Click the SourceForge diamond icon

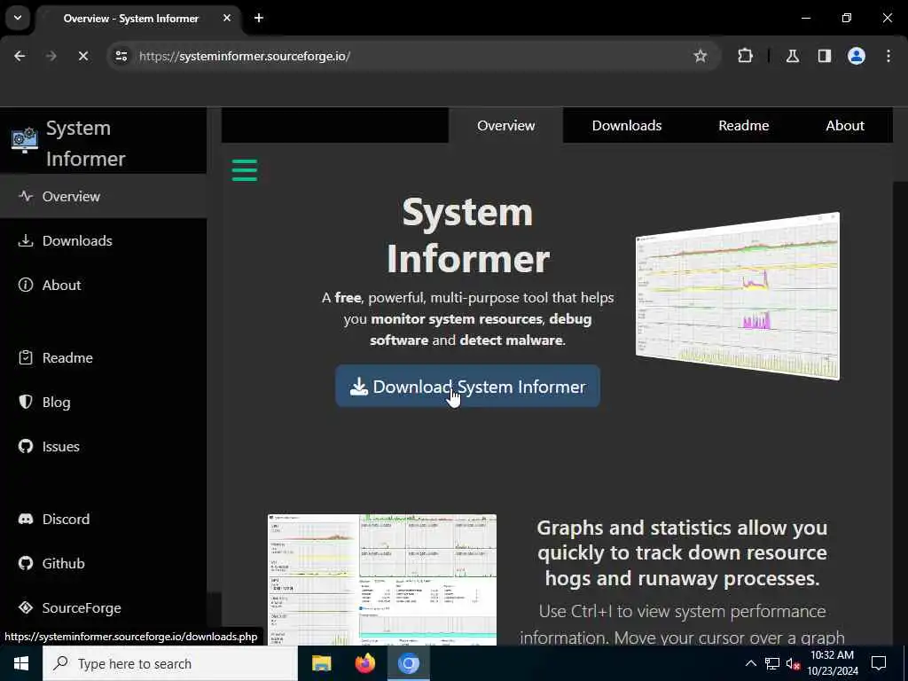click(26, 607)
